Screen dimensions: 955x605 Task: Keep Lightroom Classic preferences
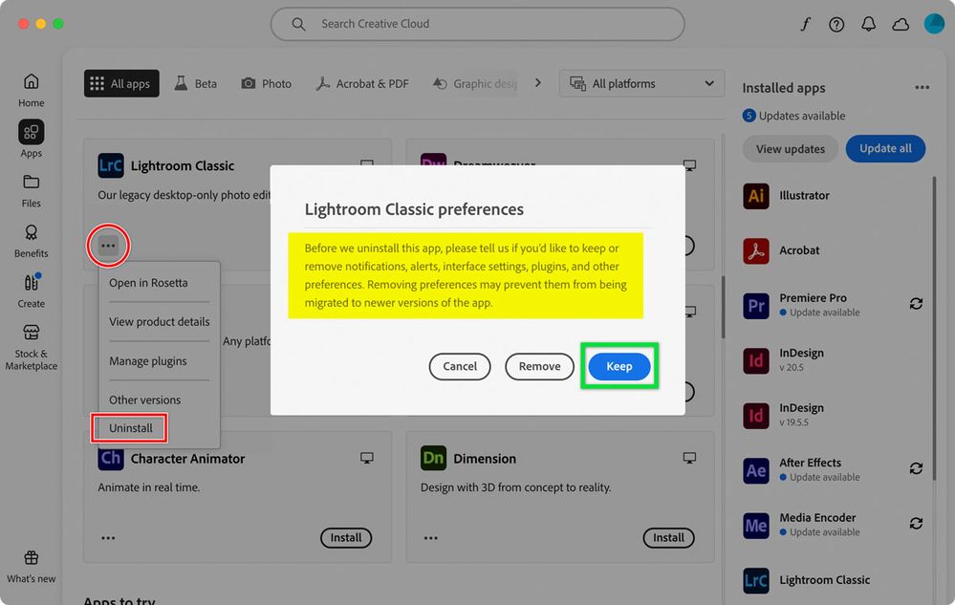(619, 366)
